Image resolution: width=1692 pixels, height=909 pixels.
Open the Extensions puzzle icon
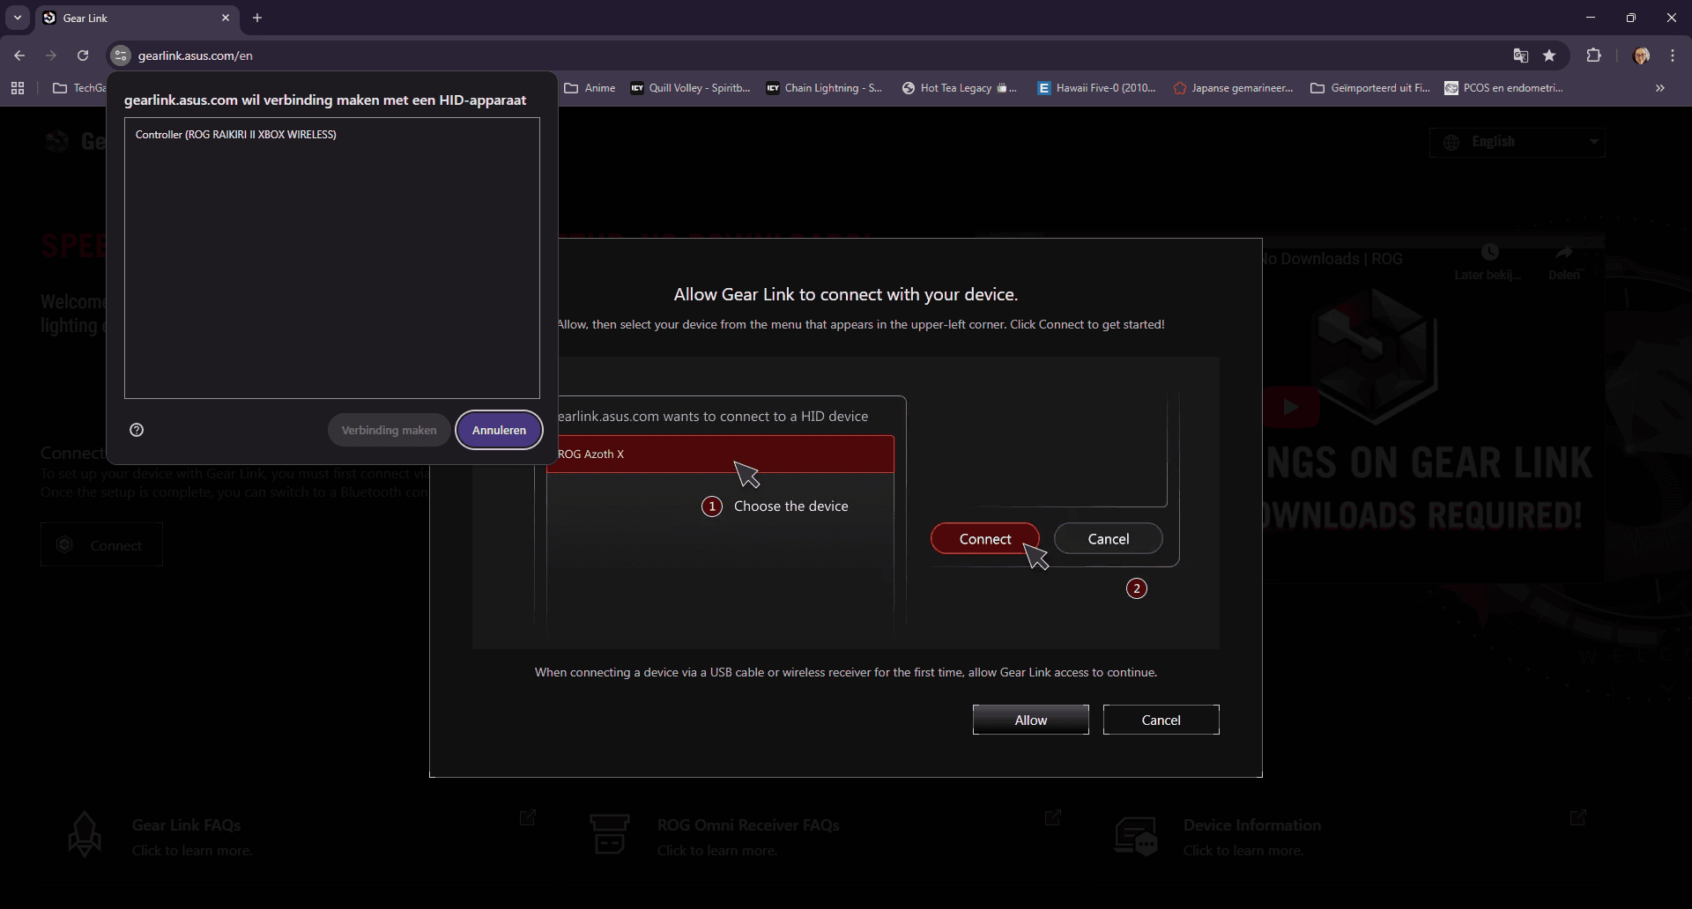(x=1593, y=55)
